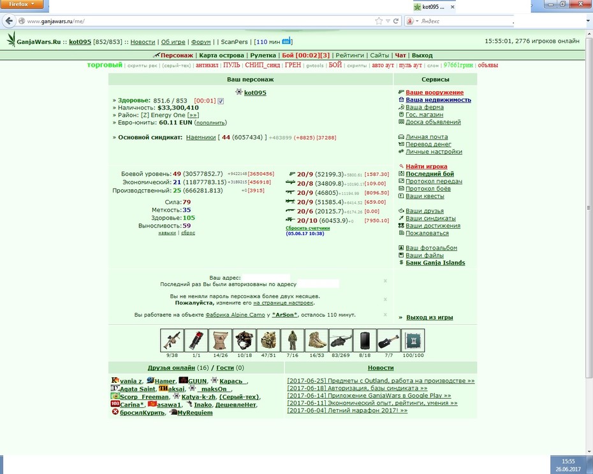
Task: Open Чат in the top menu
Action: pyautogui.click(x=400, y=55)
